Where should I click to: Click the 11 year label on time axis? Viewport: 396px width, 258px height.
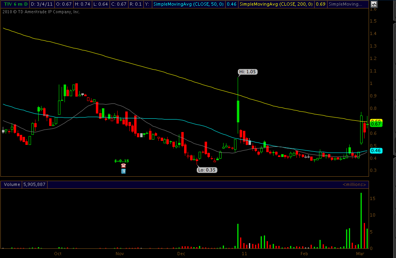coord(244,254)
